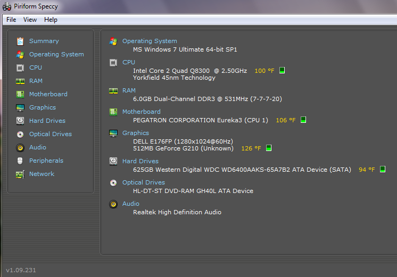The height and width of the screenshot is (277, 397).
Task: Select Summary in the sidebar
Action: click(44, 41)
